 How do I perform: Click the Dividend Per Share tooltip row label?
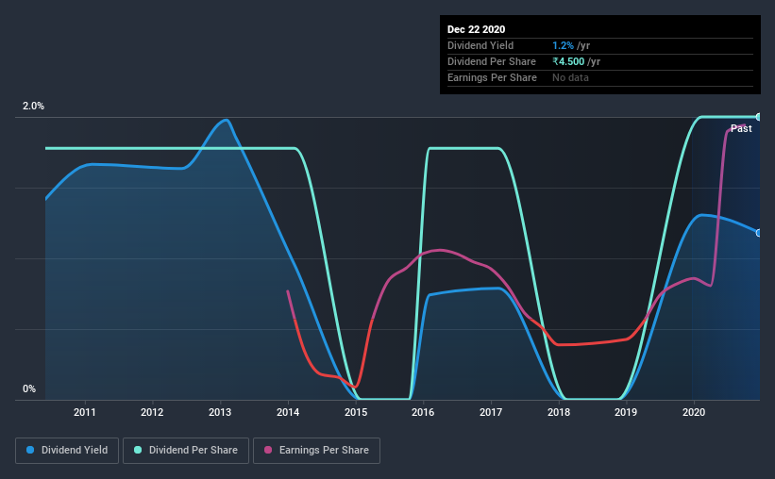[491, 61]
